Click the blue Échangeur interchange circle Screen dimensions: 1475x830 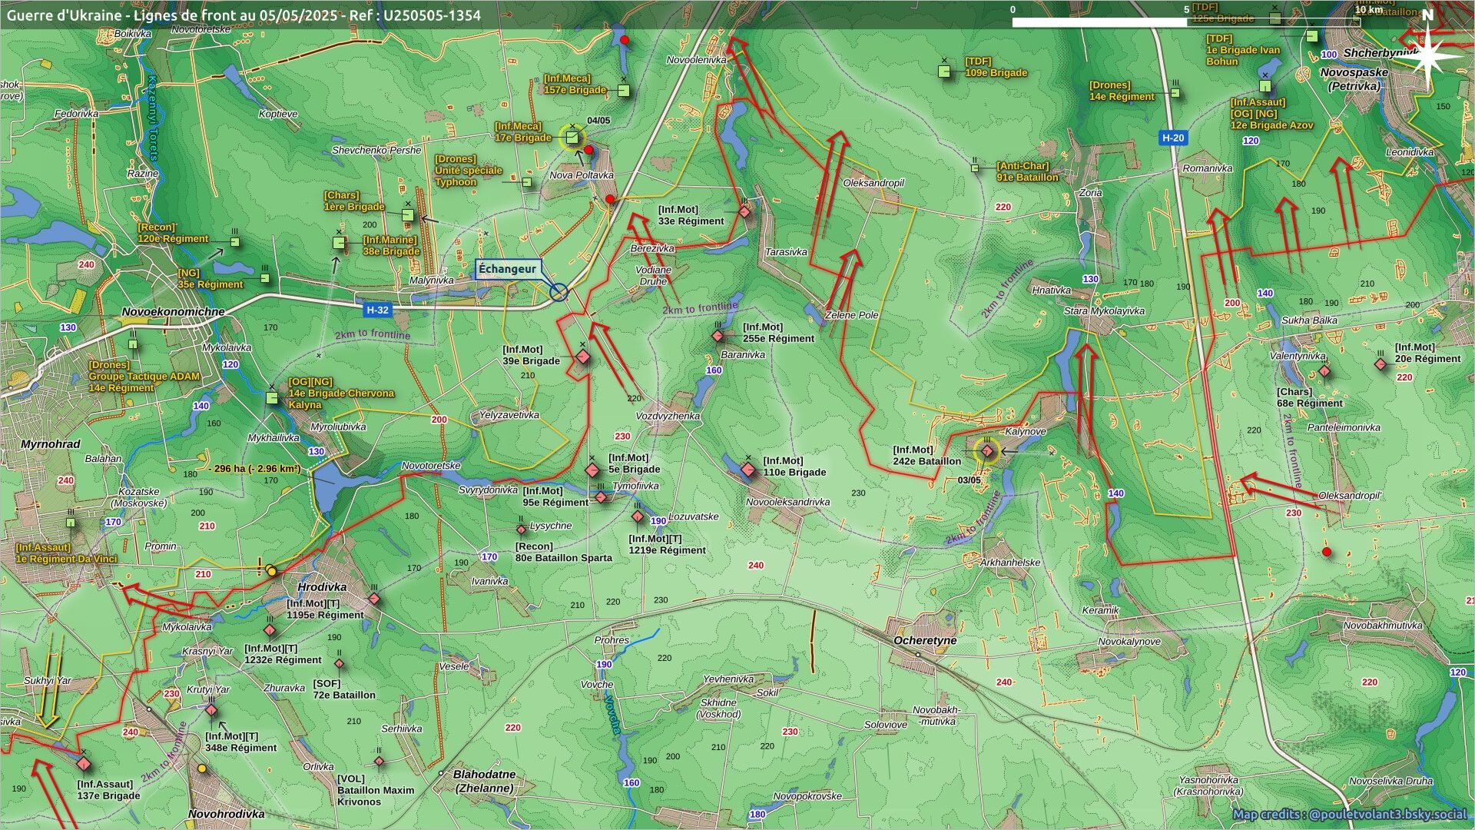point(559,292)
